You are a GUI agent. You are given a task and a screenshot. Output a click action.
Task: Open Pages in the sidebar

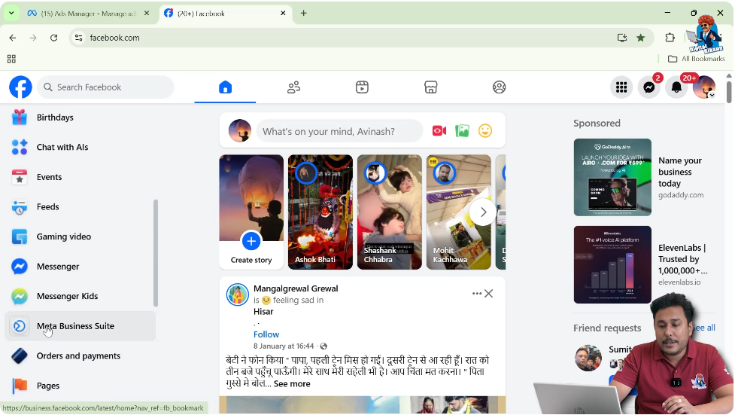80,386
